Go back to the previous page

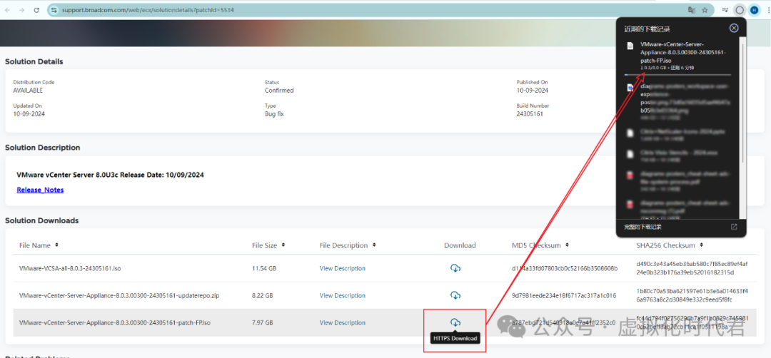pos(7,10)
